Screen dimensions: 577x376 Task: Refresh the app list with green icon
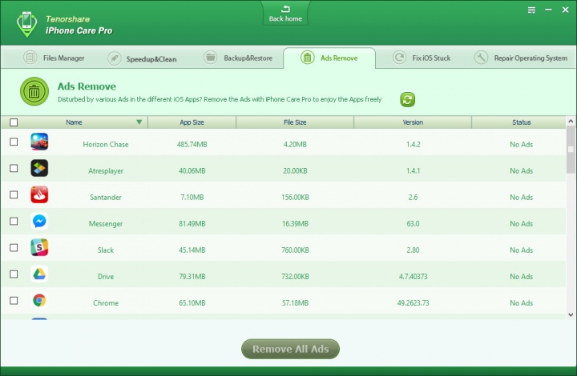pyautogui.click(x=407, y=99)
